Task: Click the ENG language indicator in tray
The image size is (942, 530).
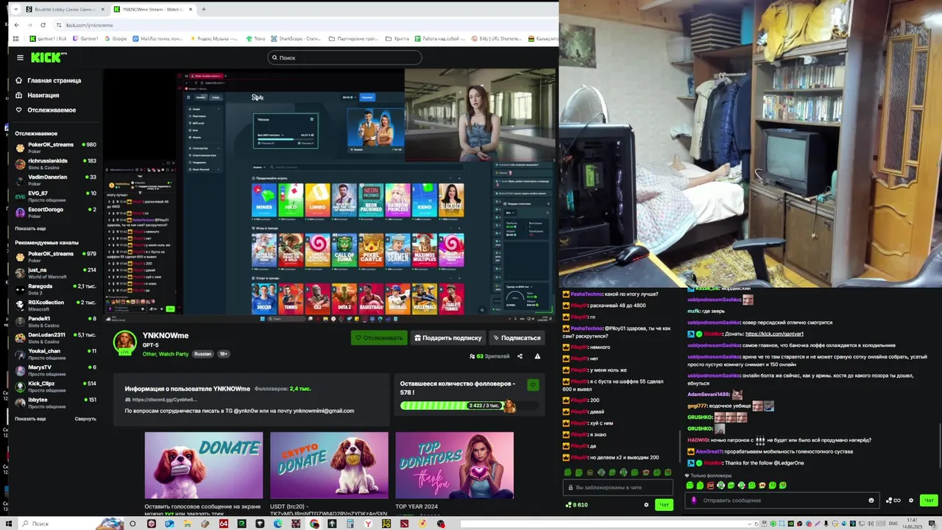Action: coord(894,524)
